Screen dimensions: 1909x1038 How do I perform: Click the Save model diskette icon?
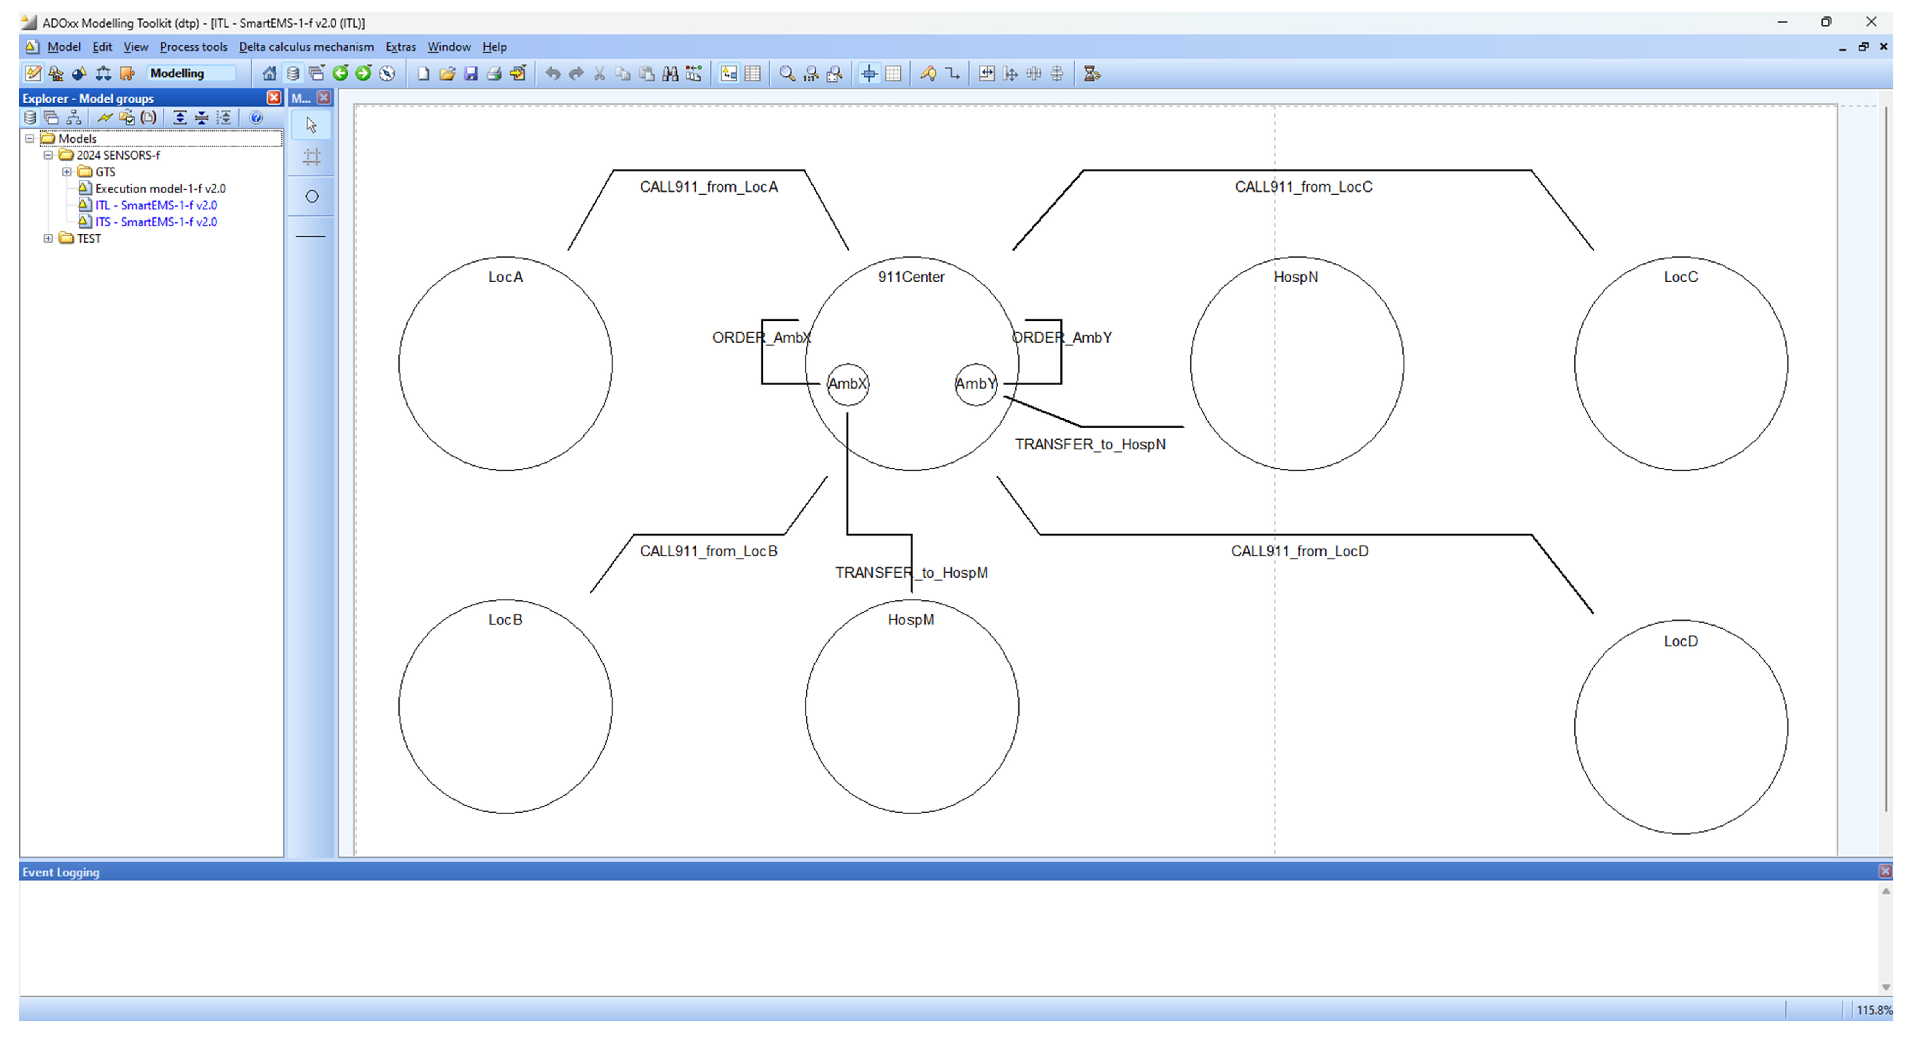click(471, 73)
